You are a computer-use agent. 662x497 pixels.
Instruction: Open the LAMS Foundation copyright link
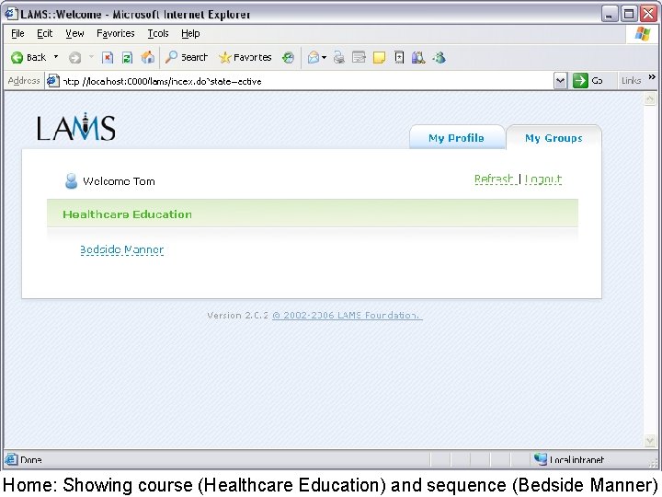(347, 316)
